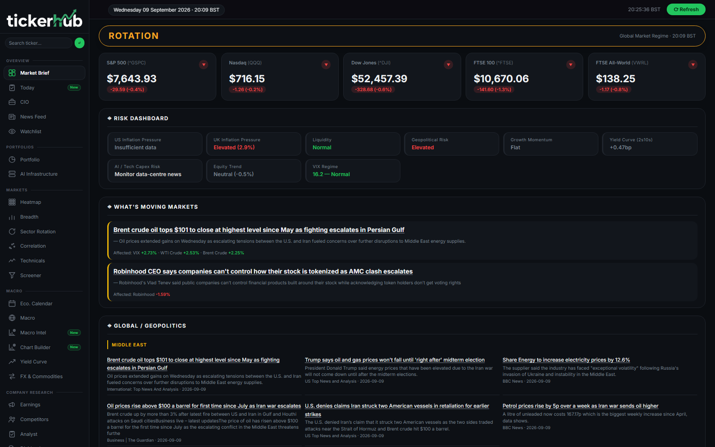The image size is (715, 447).
Task: Click the Sector Rotation circular icon
Action: pyautogui.click(x=12, y=232)
